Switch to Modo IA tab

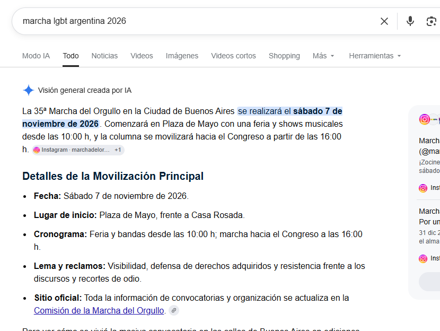[36, 56]
